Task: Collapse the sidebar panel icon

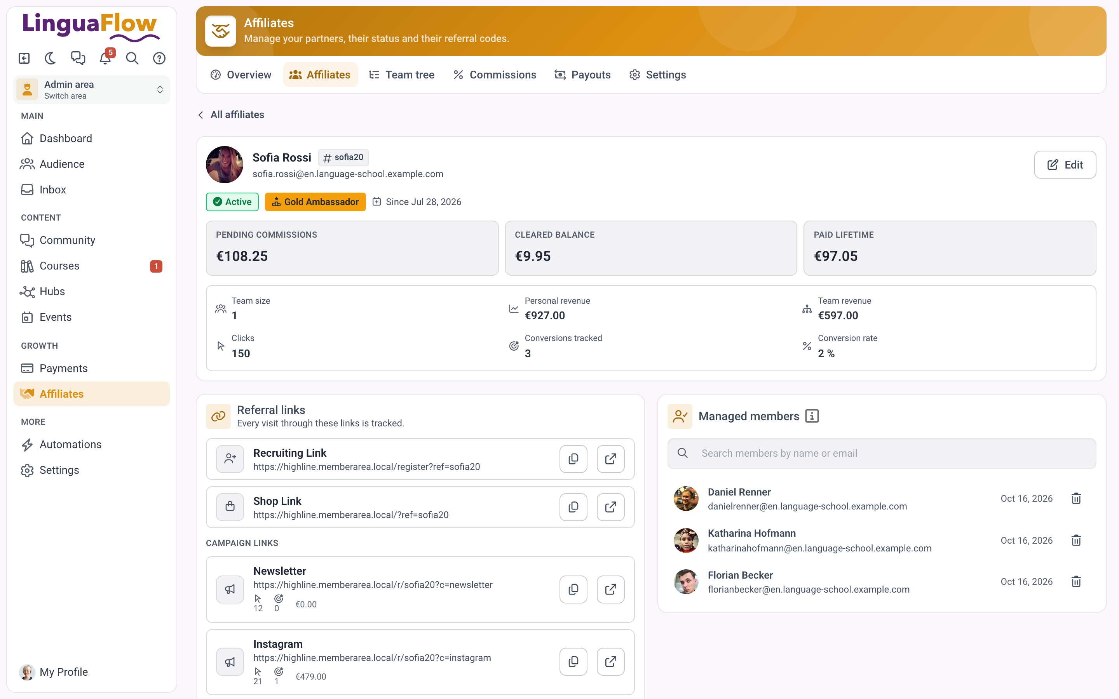Action: pyautogui.click(x=24, y=58)
